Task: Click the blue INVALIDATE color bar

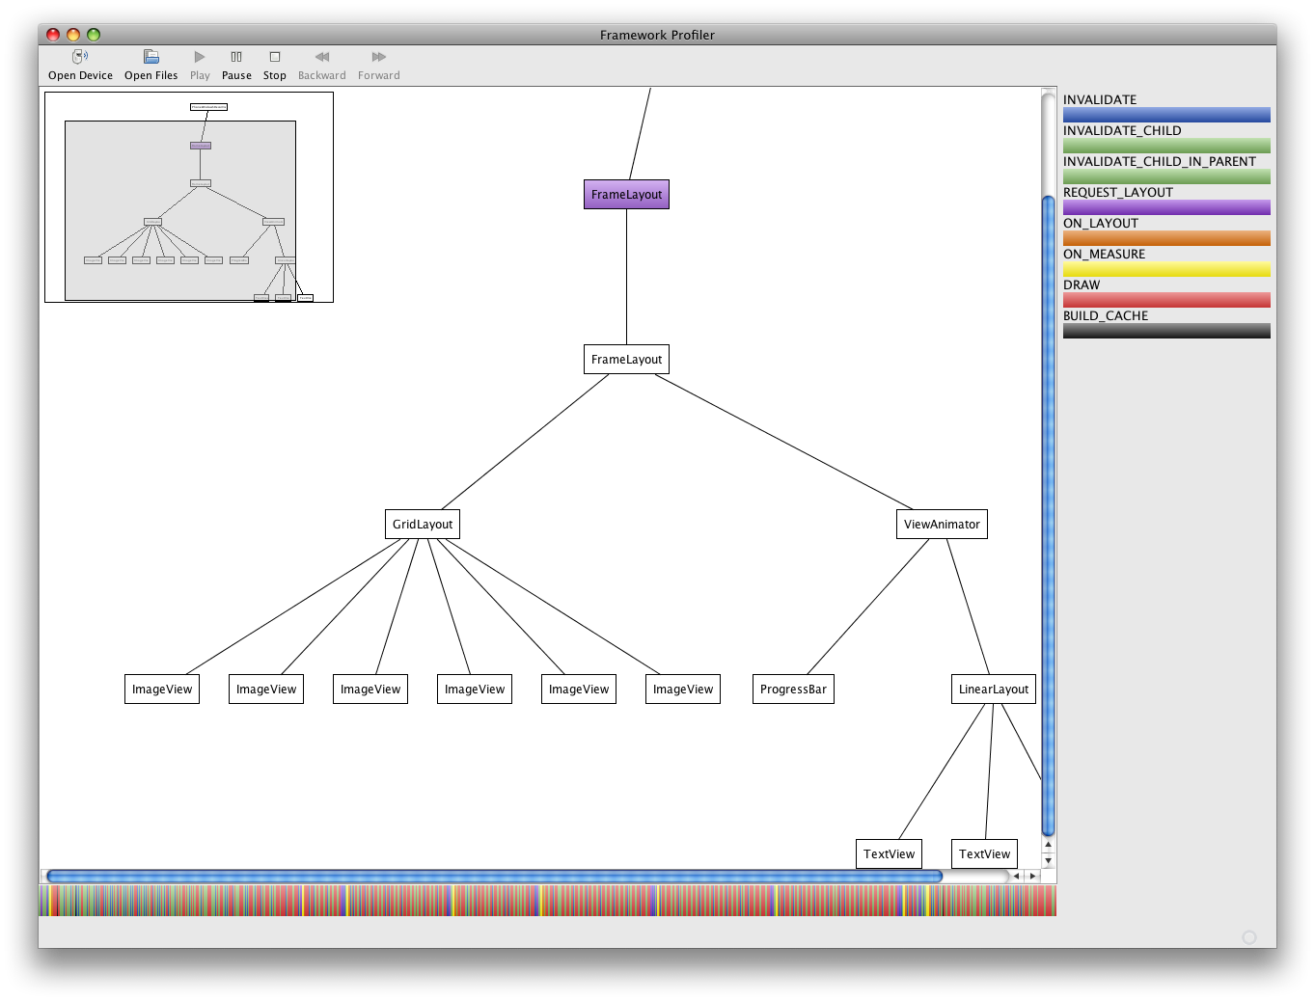Action: pyautogui.click(x=1166, y=115)
